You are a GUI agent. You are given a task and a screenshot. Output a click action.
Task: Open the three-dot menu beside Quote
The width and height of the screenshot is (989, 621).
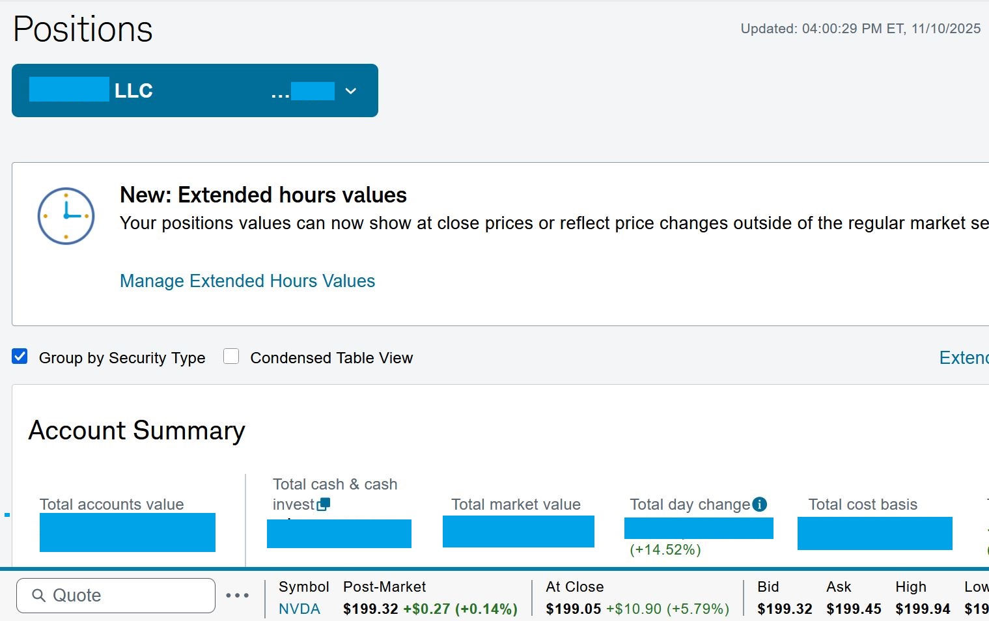[x=238, y=596]
